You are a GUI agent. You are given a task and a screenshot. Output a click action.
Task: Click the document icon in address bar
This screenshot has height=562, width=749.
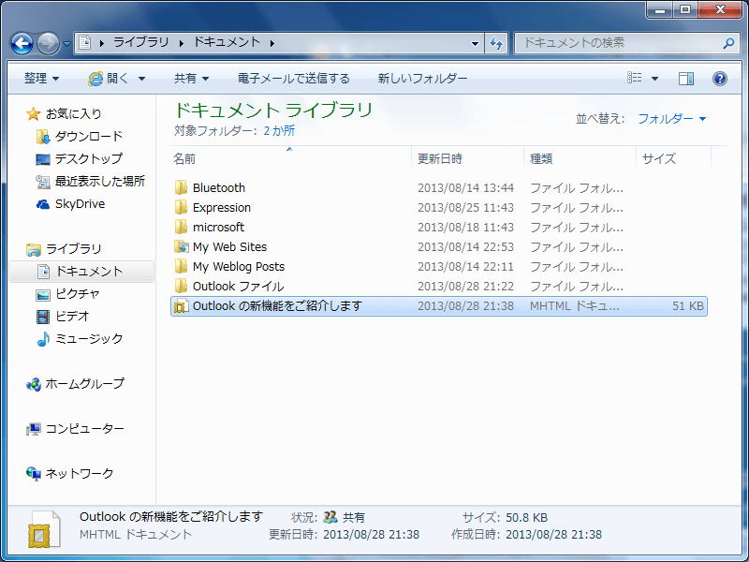(x=85, y=42)
